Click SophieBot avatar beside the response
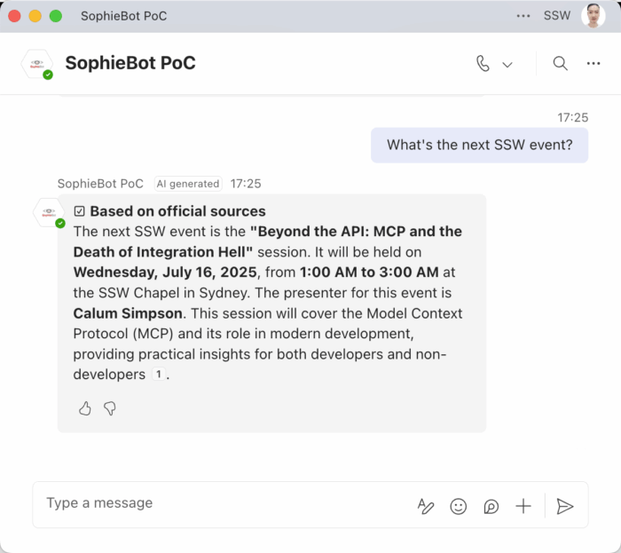This screenshot has height=553, width=621. [49, 213]
